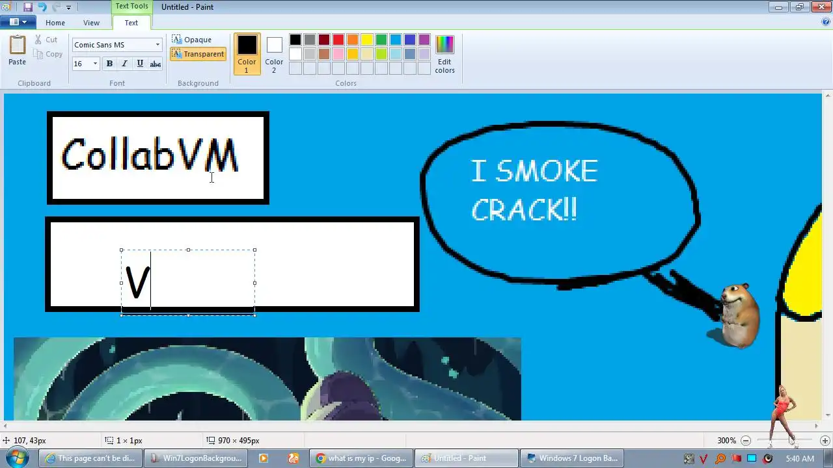Open the Windows Start button

tap(17, 458)
